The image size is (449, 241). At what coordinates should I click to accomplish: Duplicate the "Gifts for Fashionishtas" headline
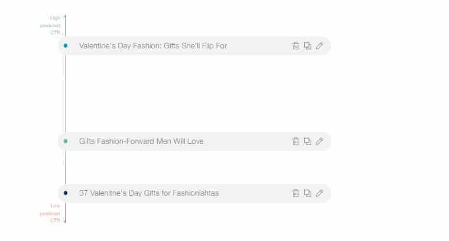pos(308,193)
